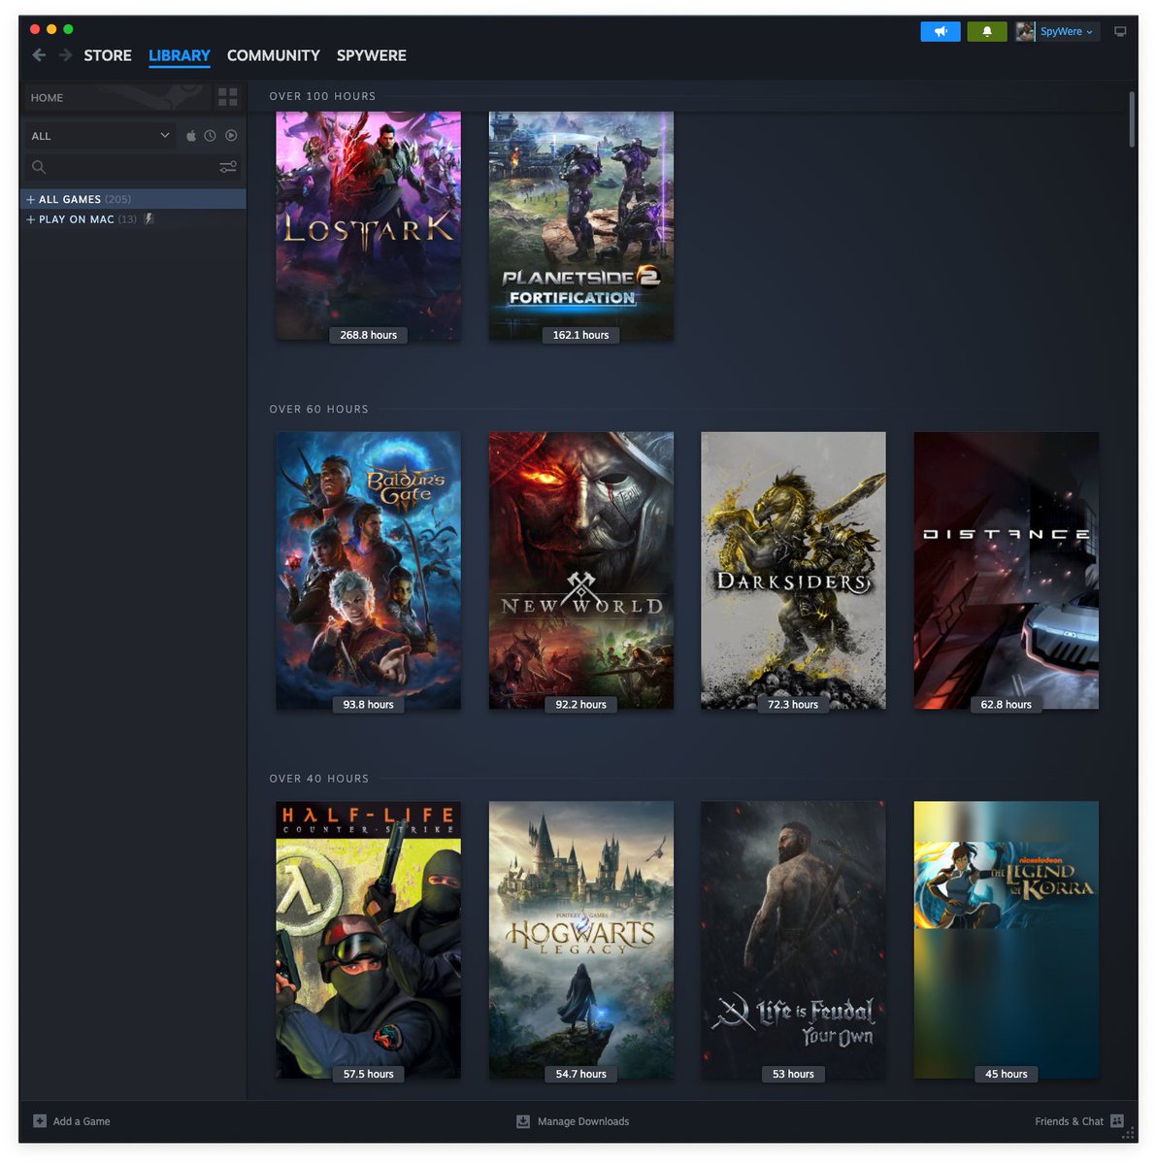Click the search magnifier icon

coord(39,167)
